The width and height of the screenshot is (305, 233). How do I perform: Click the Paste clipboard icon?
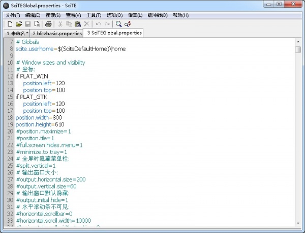[78, 24]
